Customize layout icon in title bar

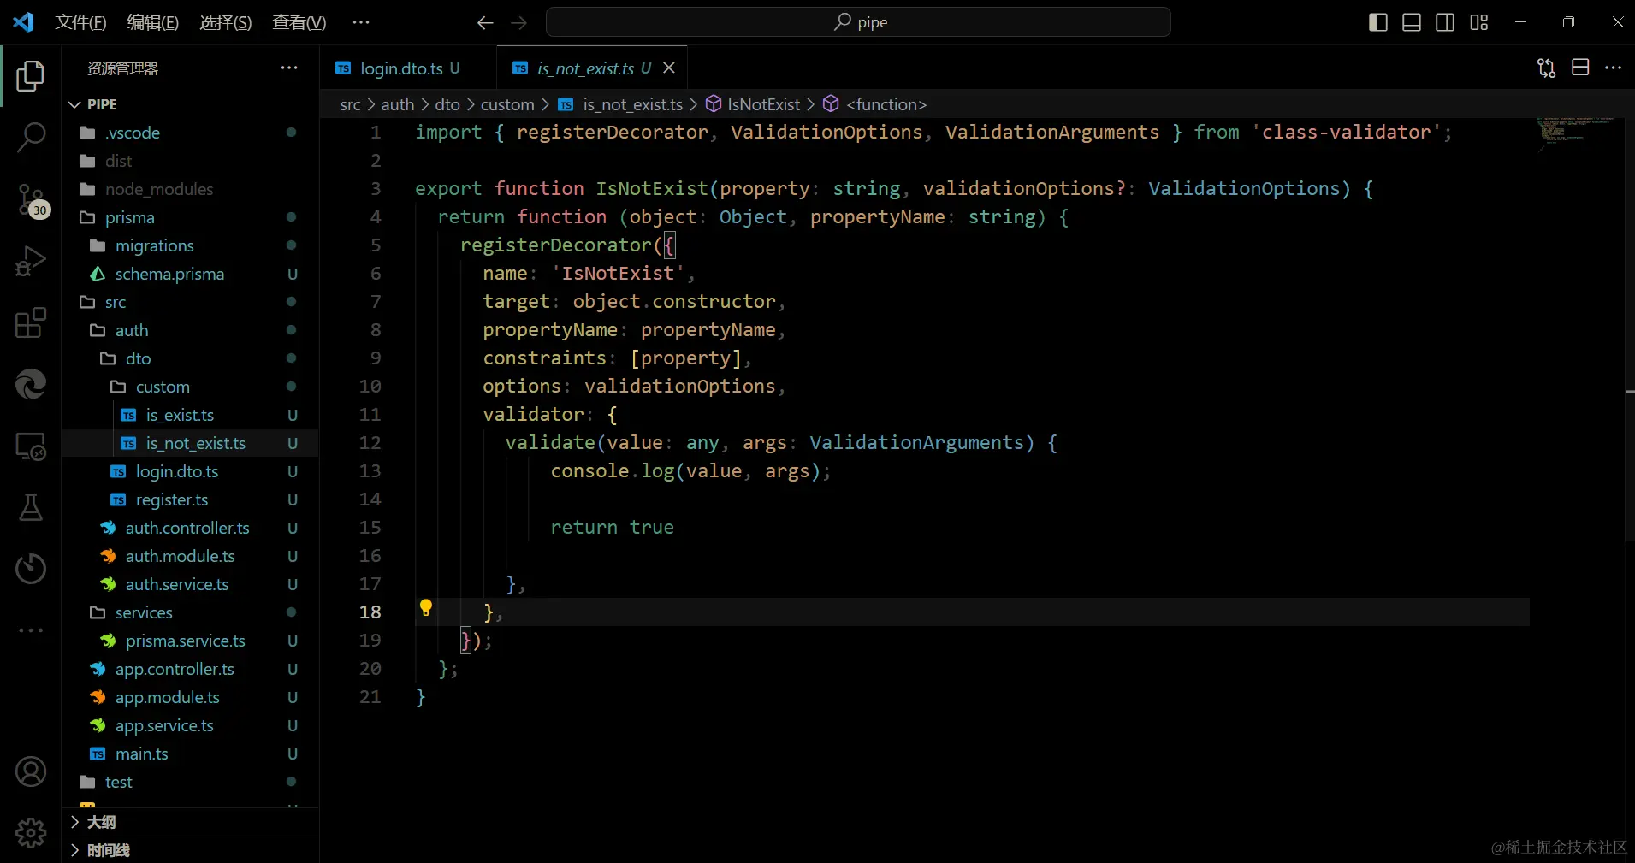1479,22
